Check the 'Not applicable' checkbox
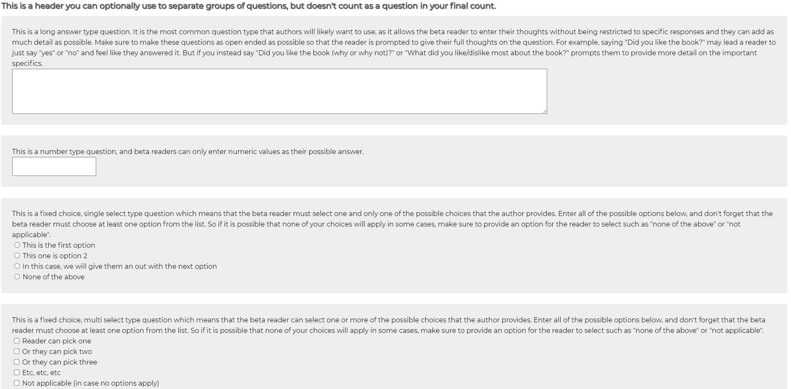 [x=16, y=383]
